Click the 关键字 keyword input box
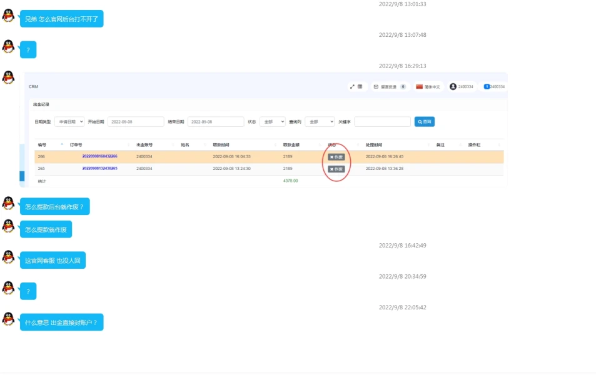Viewport: 596px width, 375px height. click(382, 122)
